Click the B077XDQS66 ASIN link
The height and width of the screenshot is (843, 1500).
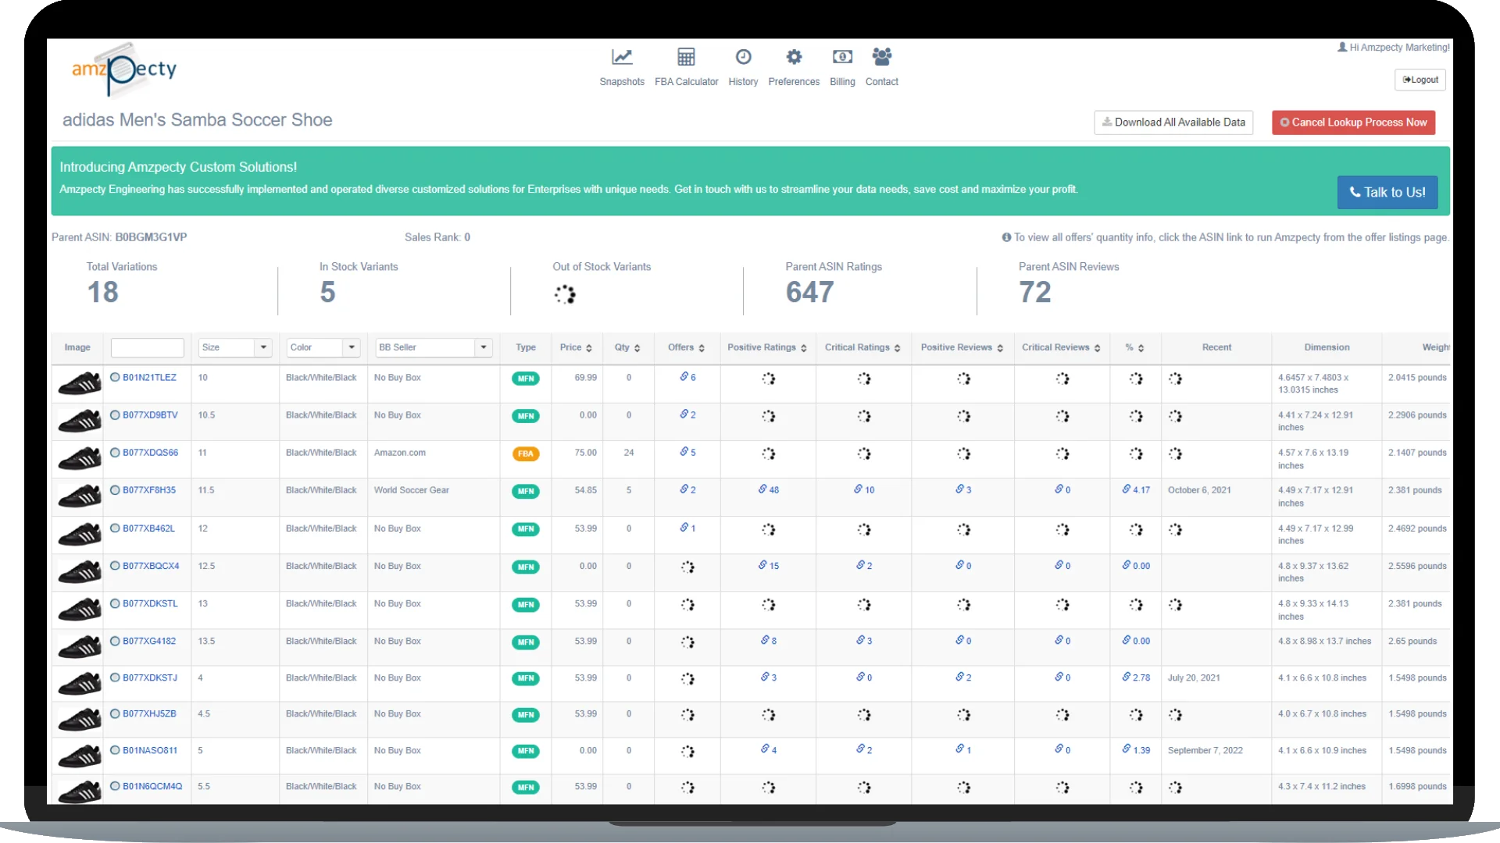coord(148,453)
